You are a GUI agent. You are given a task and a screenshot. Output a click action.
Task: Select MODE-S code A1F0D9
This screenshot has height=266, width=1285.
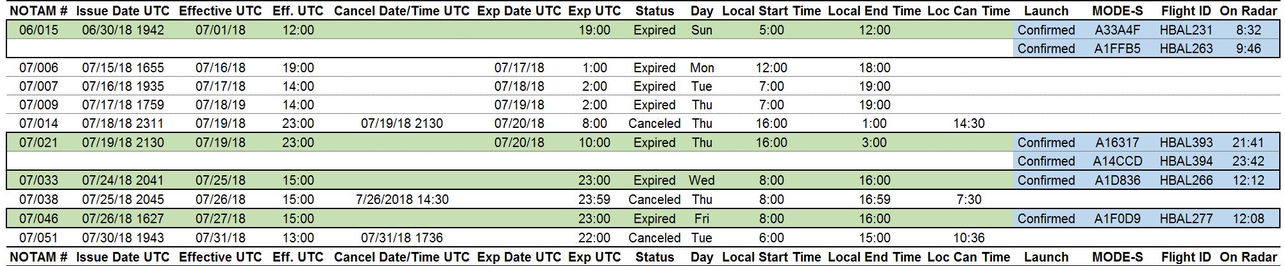1117,219
